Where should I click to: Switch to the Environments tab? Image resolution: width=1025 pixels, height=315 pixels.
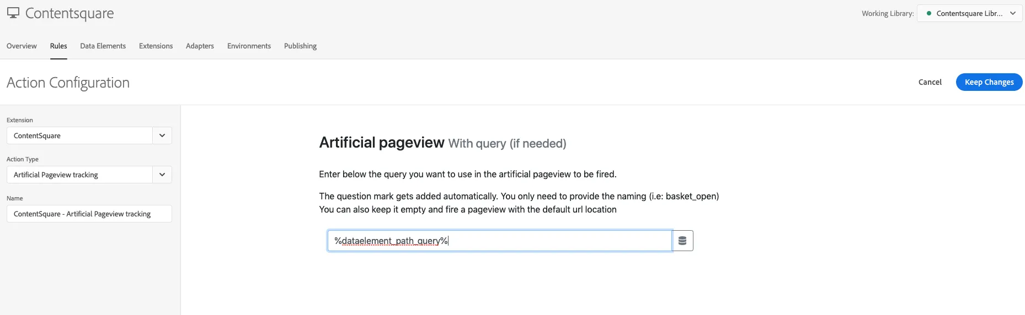tap(249, 46)
